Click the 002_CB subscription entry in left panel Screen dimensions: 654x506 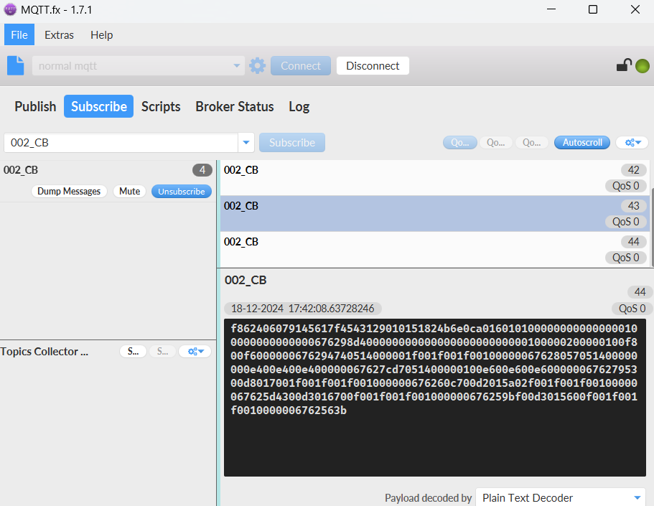click(108, 181)
